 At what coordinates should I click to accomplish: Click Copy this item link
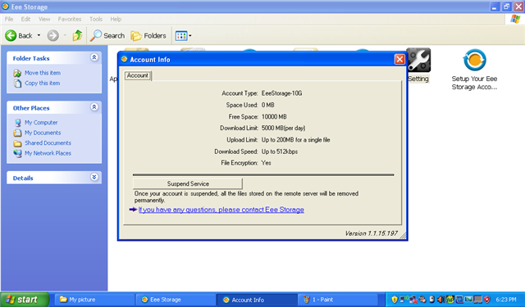[x=42, y=84]
